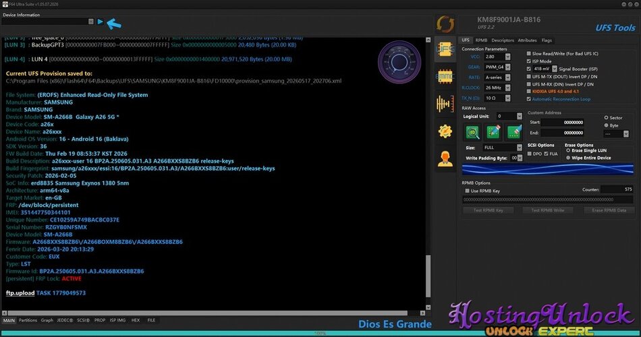Click the RPMB key zeros field
The image size is (641, 337).
tap(548, 200)
